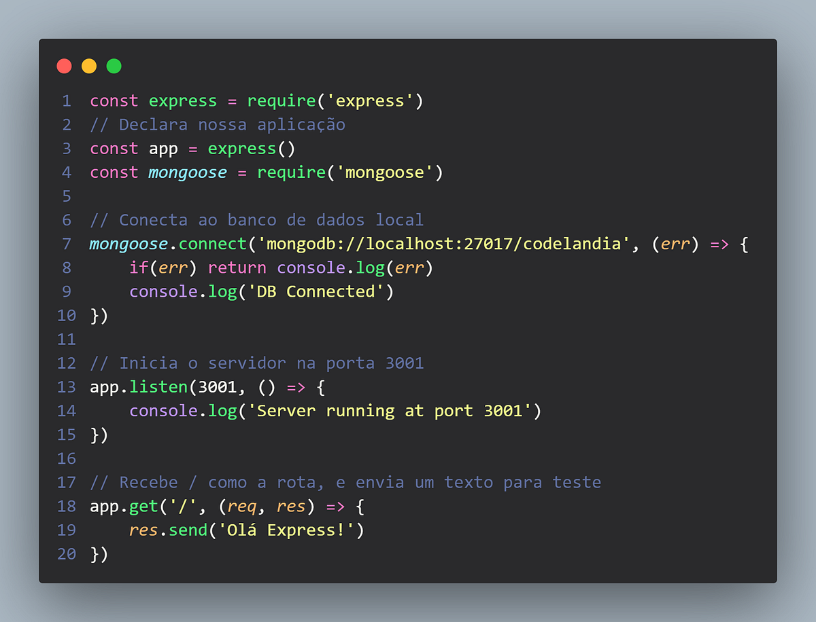Screen dimensions: 816x622
Task: Click the italic mongoose identifier on line 4
Action: click(x=188, y=172)
